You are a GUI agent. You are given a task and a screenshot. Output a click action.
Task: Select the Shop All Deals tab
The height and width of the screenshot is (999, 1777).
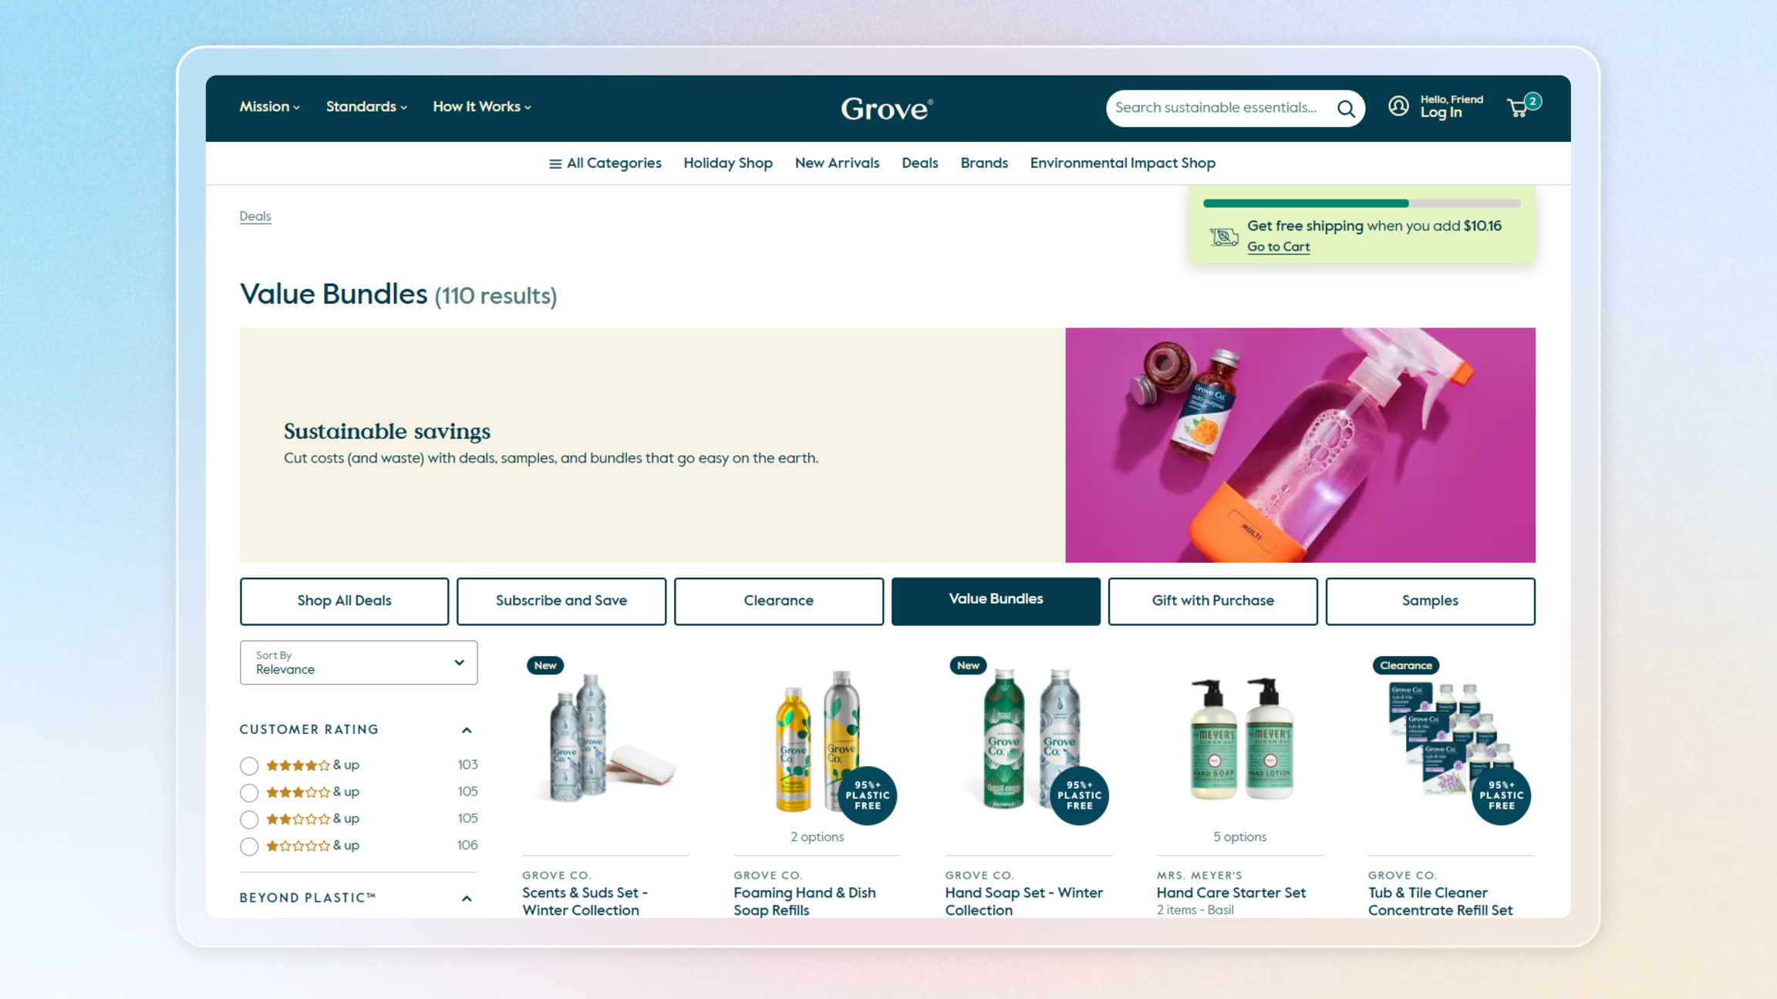(x=344, y=600)
